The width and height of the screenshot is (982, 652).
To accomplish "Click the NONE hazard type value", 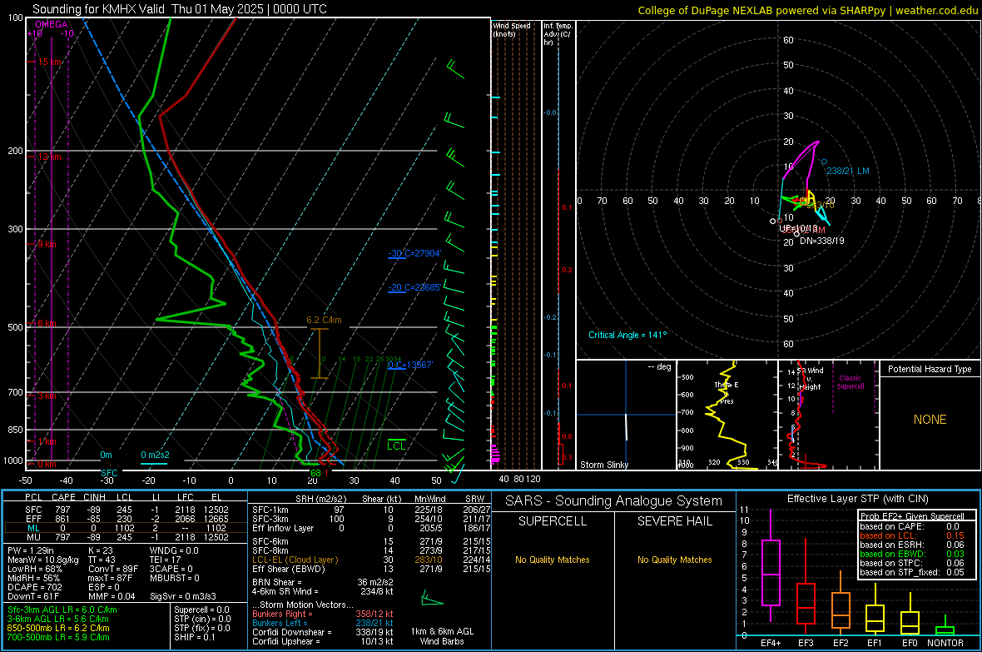I will point(930,420).
